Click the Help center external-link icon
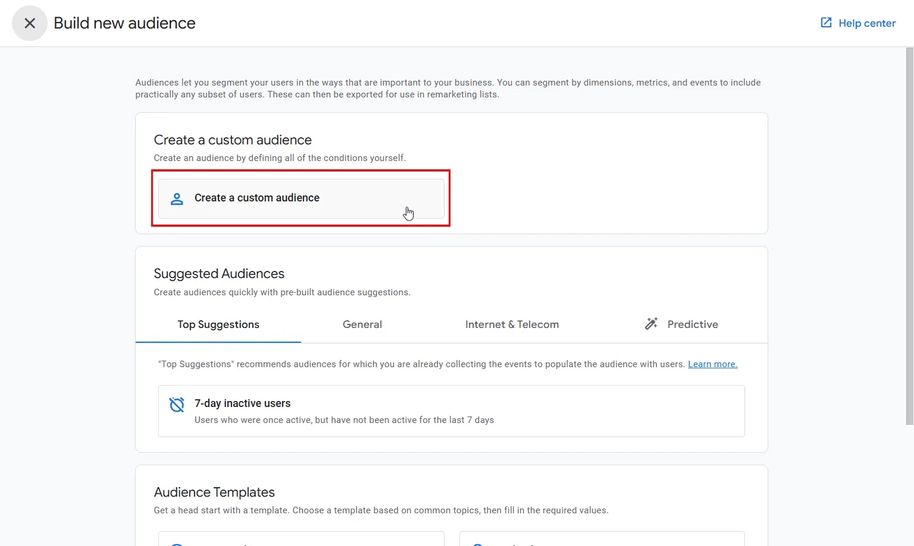914x546 pixels. click(826, 23)
